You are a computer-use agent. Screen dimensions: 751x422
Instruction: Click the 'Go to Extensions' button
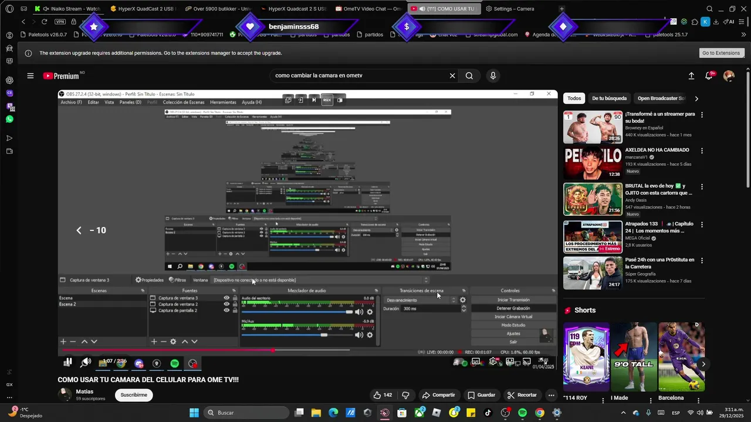click(721, 53)
